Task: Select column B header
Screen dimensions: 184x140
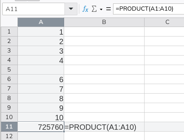Action: pos(104,22)
